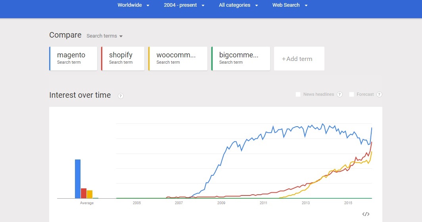This screenshot has width=422, height=222.
Task: Enable the News headlines checkbox
Action: coord(298,94)
